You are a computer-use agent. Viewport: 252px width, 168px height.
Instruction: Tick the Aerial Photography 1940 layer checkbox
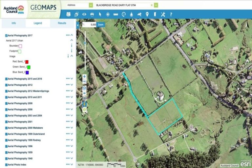click(x=6, y=158)
